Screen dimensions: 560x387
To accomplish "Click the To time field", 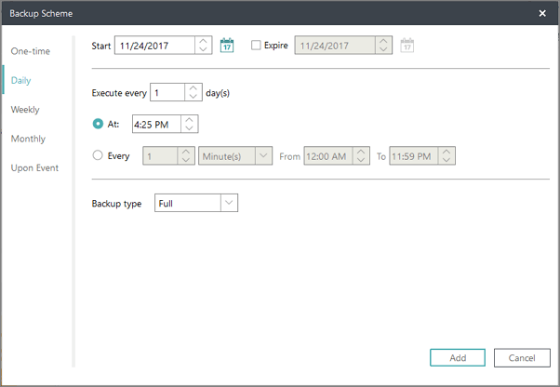I will (414, 155).
